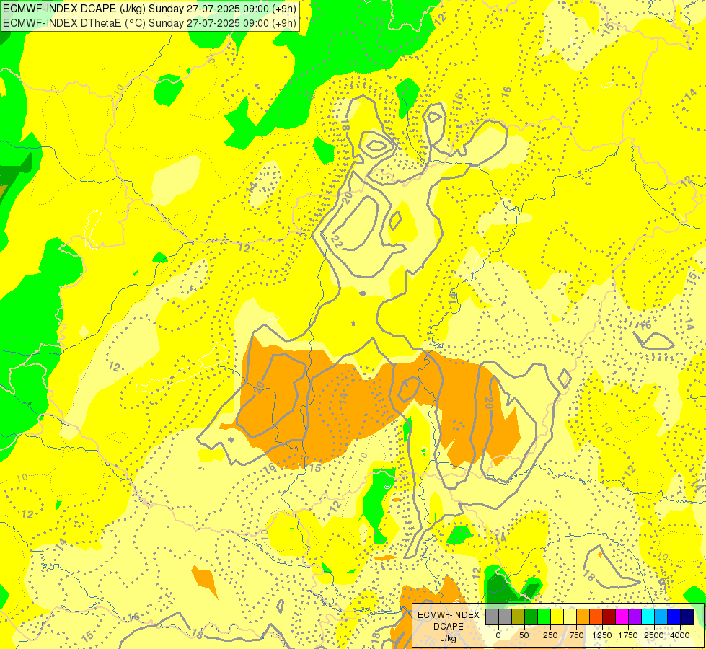The width and height of the screenshot is (706, 649).
Task: Click the legend value "1250"
Action: pyautogui.click(x=602, y=635)
